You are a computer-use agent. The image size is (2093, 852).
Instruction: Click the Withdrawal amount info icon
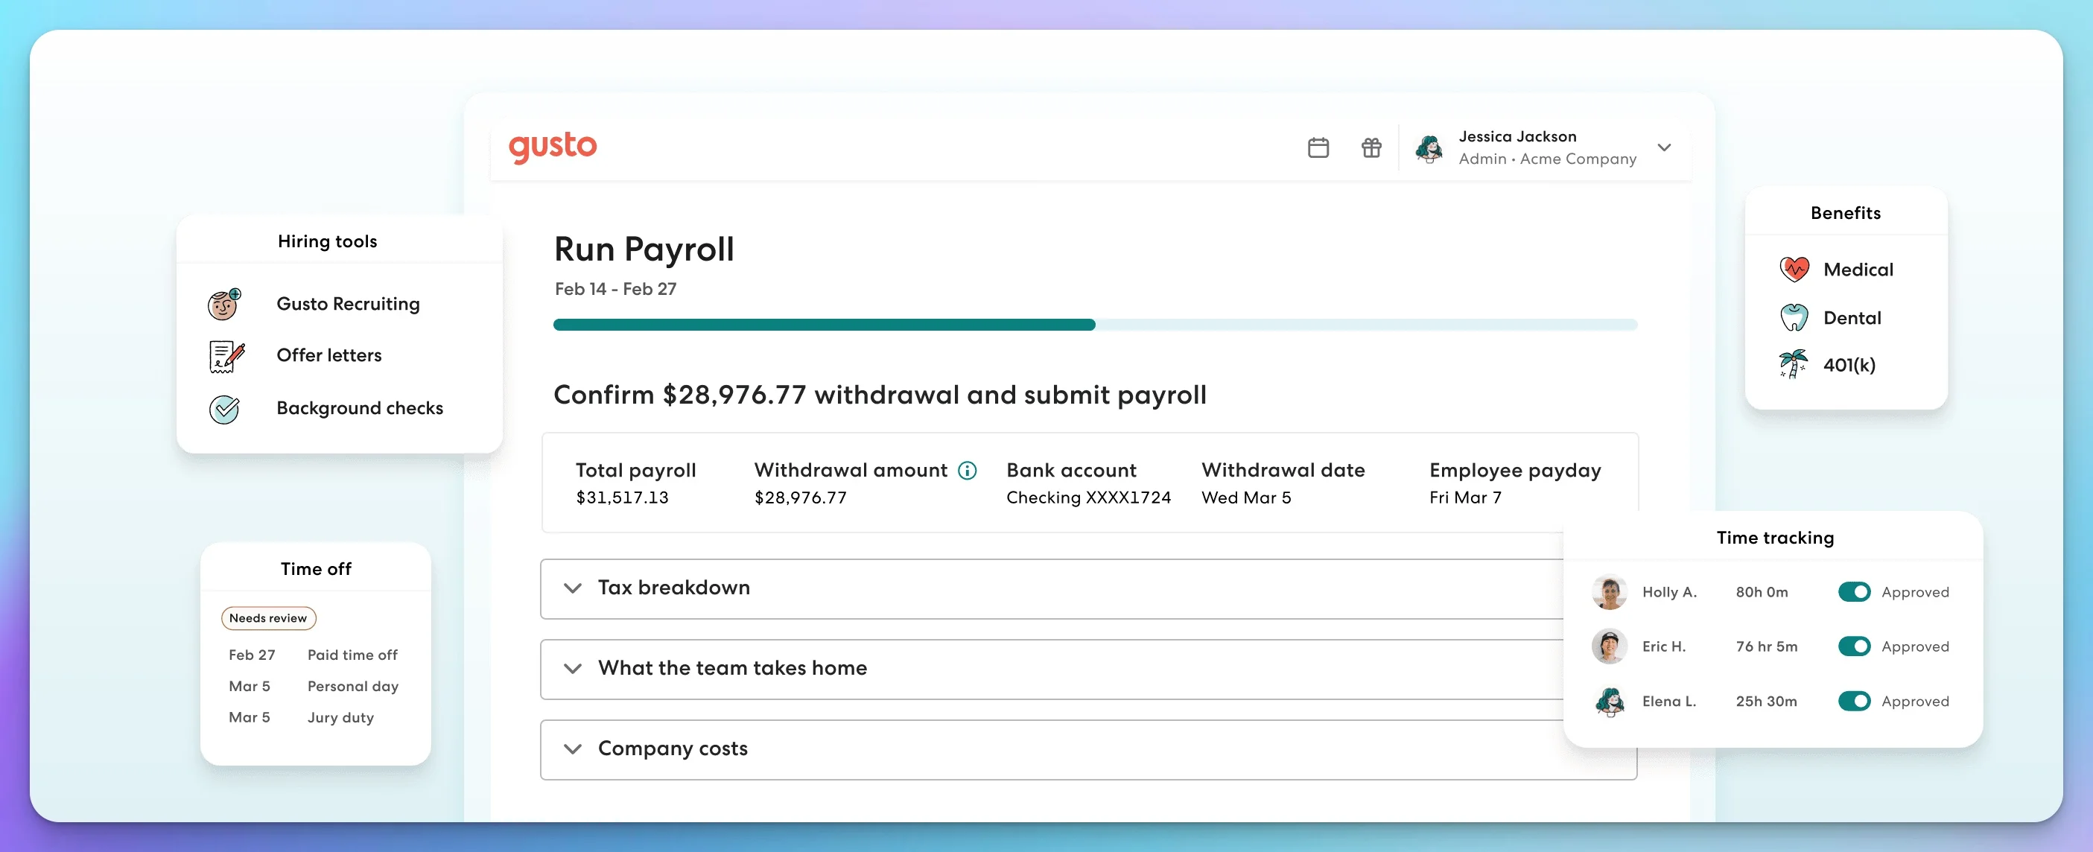(x=967, y=470)
